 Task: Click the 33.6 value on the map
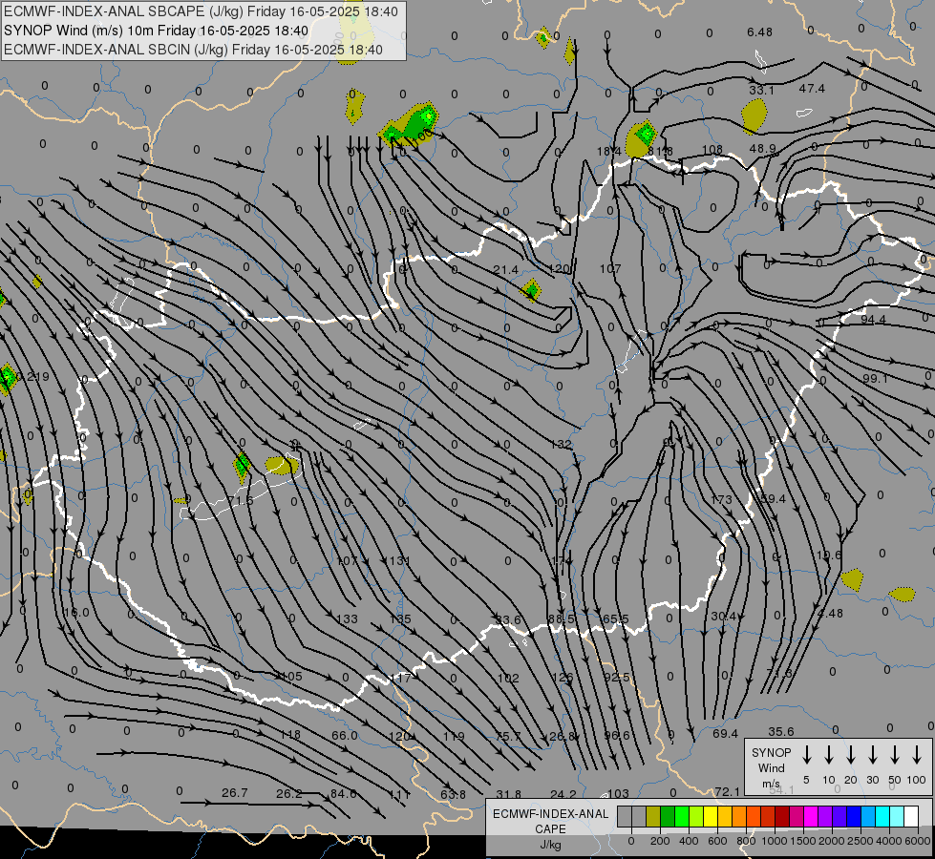click(x=508, y=620)
